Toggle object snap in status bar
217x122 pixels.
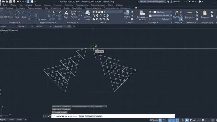[177, 120]
